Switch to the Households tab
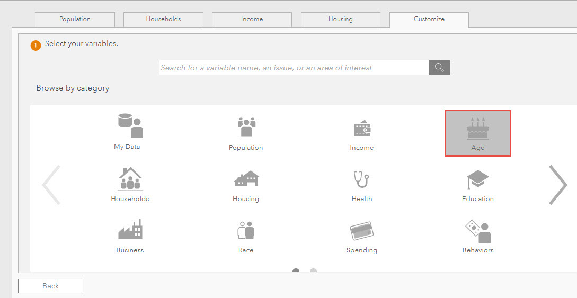This screenshot has width=577, height=298. 163,20
